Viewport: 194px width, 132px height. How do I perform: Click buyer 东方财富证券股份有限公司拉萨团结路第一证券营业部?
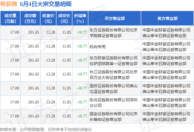coord(114,61)
